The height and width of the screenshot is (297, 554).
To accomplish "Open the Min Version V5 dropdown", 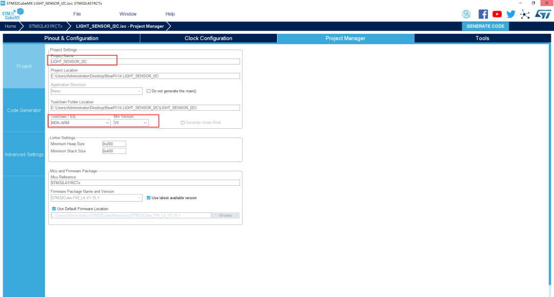I will point(131,123).
